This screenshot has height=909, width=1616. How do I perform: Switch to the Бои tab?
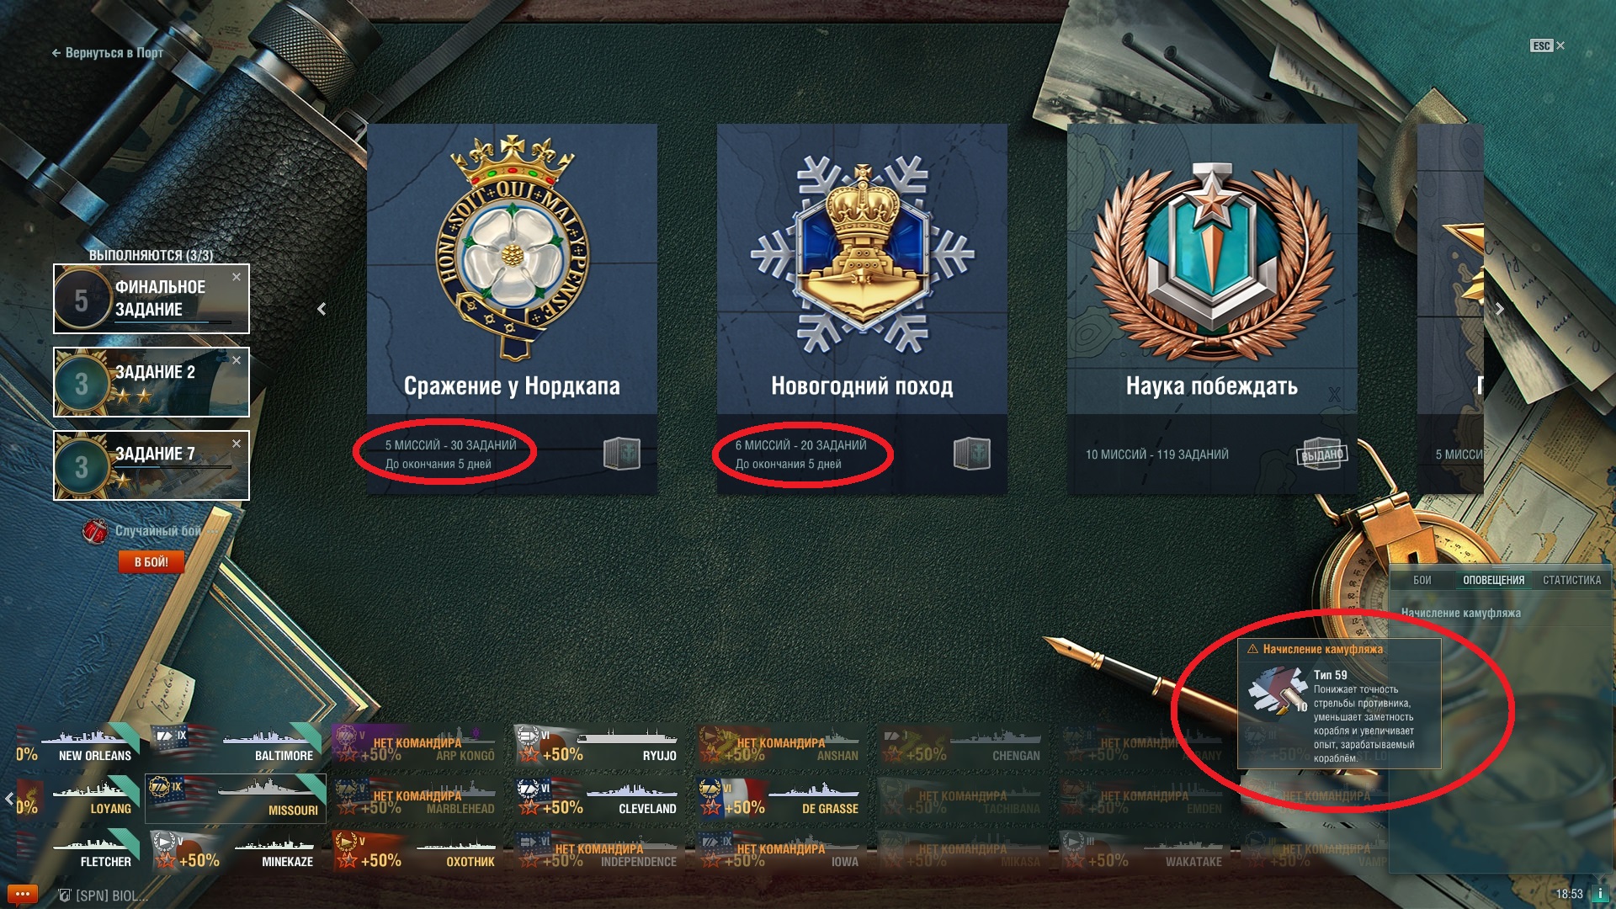click(1422, 580)
